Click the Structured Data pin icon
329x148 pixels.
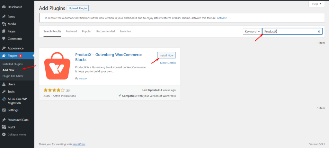4,120
